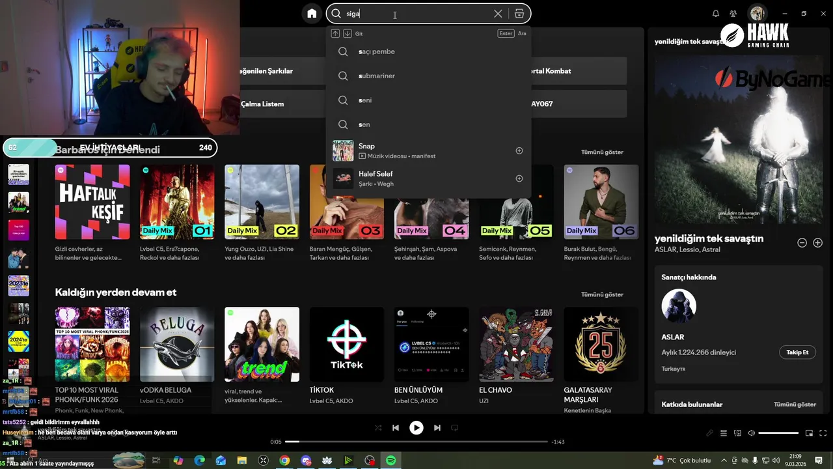This screenshot has height=469, width=833.
Task: Click the Spotify icon in the taskbar
Action: click(x=390, y=461)
